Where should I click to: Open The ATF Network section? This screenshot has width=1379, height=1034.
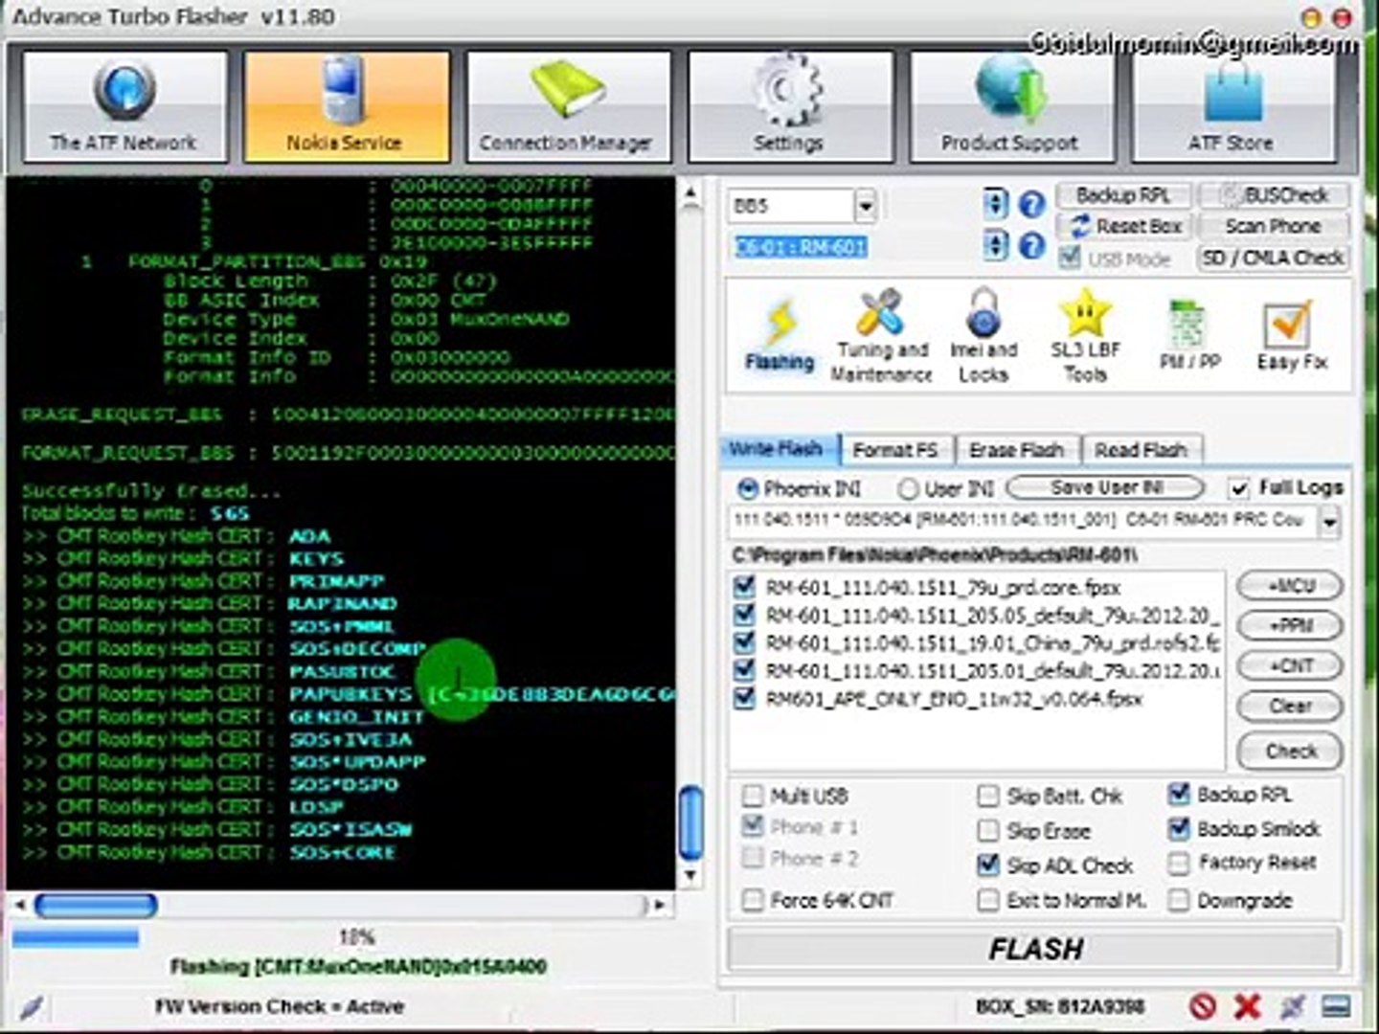[124, 106]
